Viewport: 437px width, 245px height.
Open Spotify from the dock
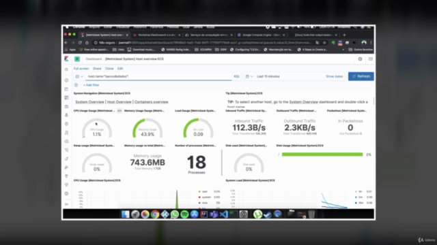point(184,214)
